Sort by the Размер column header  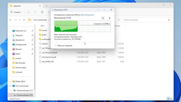click(117, 26)
